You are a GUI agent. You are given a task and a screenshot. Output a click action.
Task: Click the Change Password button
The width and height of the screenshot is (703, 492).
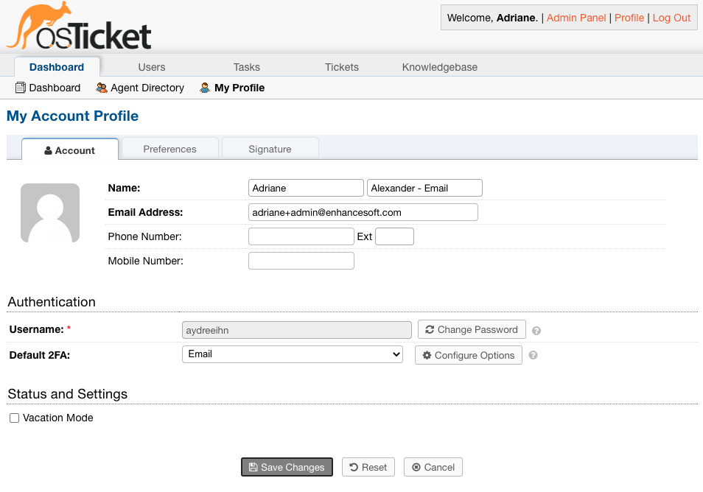[472, 329]
